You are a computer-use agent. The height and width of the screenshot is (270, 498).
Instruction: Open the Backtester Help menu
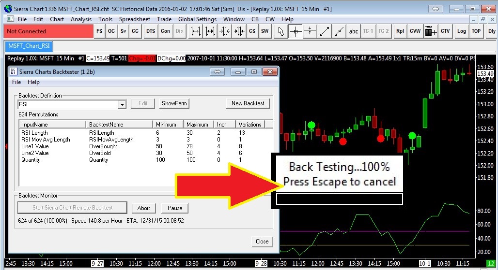[33, 82]
